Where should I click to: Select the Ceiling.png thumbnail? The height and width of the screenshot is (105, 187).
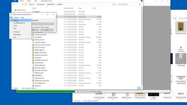point(181,59)
